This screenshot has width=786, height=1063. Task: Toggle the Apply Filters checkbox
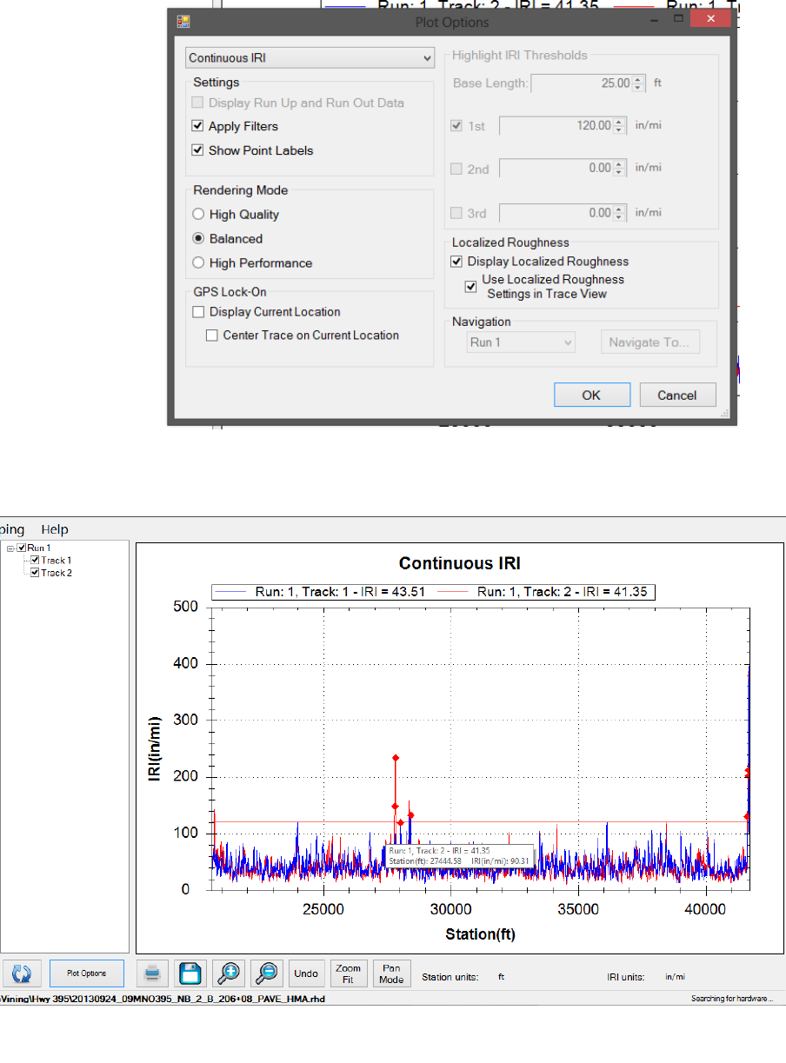click(197, 126)
